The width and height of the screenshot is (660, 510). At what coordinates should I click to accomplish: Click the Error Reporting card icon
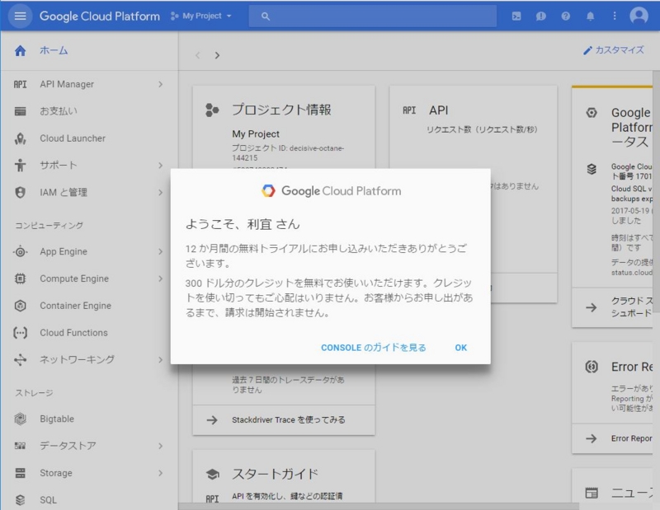(x=592, y=367)
